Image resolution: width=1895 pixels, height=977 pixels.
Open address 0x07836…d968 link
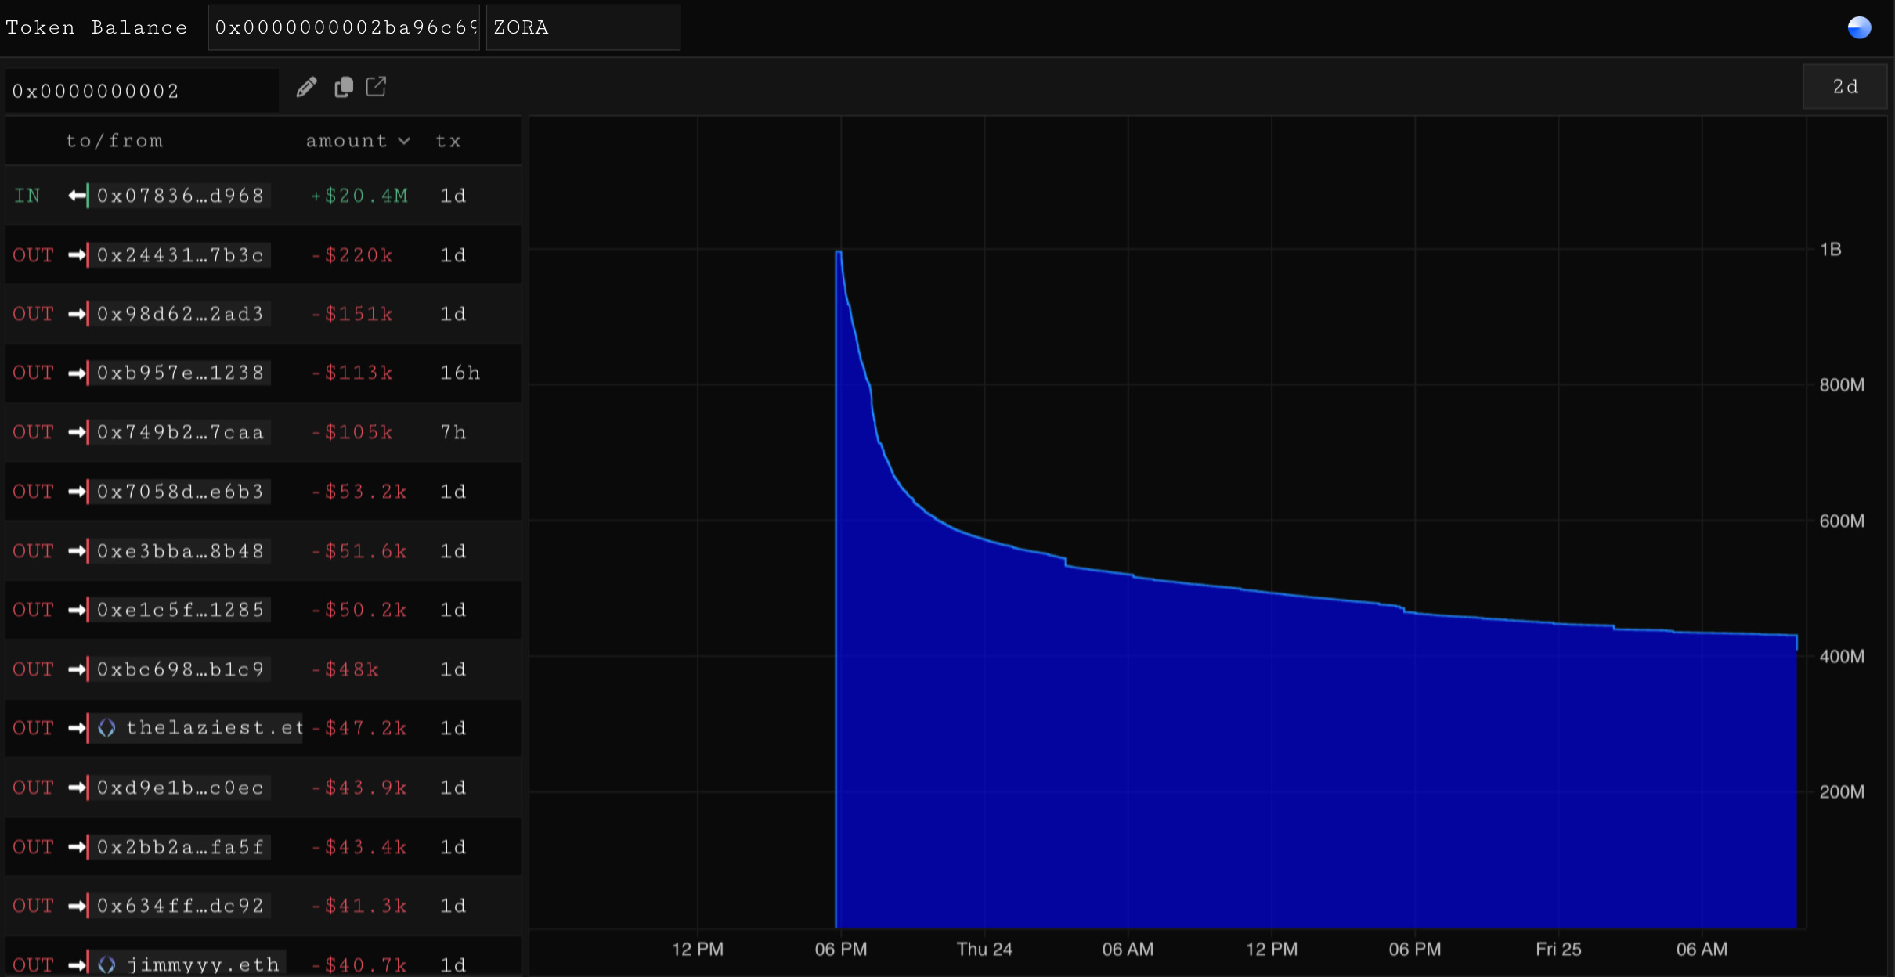(x=180, y=196)
